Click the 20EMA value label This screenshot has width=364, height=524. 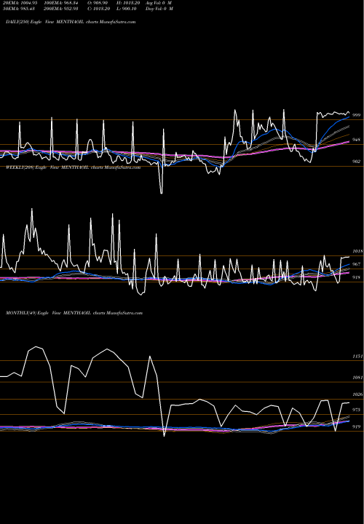[20, 3]
